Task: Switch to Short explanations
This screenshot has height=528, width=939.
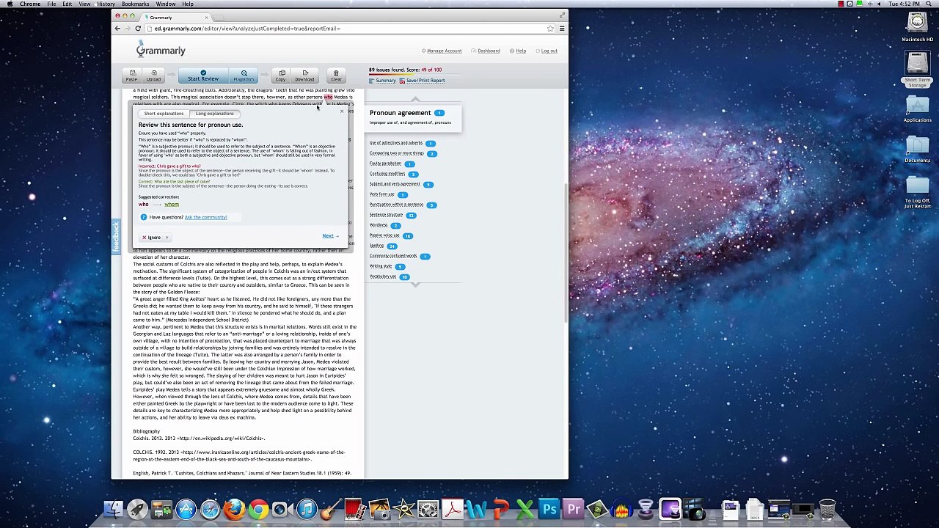Action: (164, 114)
